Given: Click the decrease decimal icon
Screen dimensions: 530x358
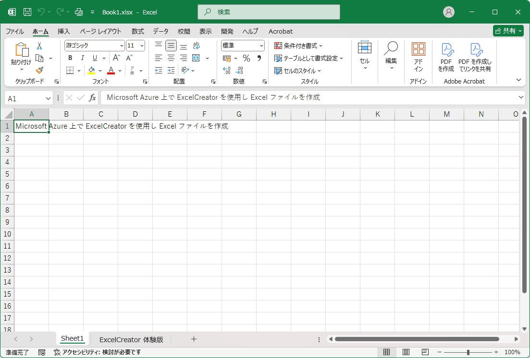Looking at the screenshot, I should coord(239,70).
